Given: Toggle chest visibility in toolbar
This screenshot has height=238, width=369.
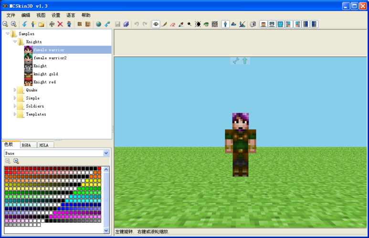Looking at the screenshot, I should [x=280, y=24].
